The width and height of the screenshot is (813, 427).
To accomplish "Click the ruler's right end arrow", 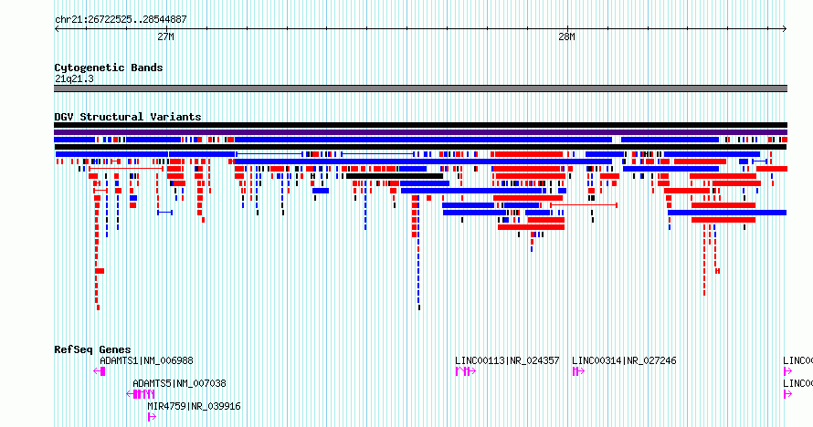I will (785, 29).
